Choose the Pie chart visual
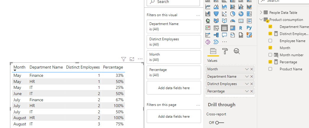This screenshot has height=128, width=309. (233, 14)
